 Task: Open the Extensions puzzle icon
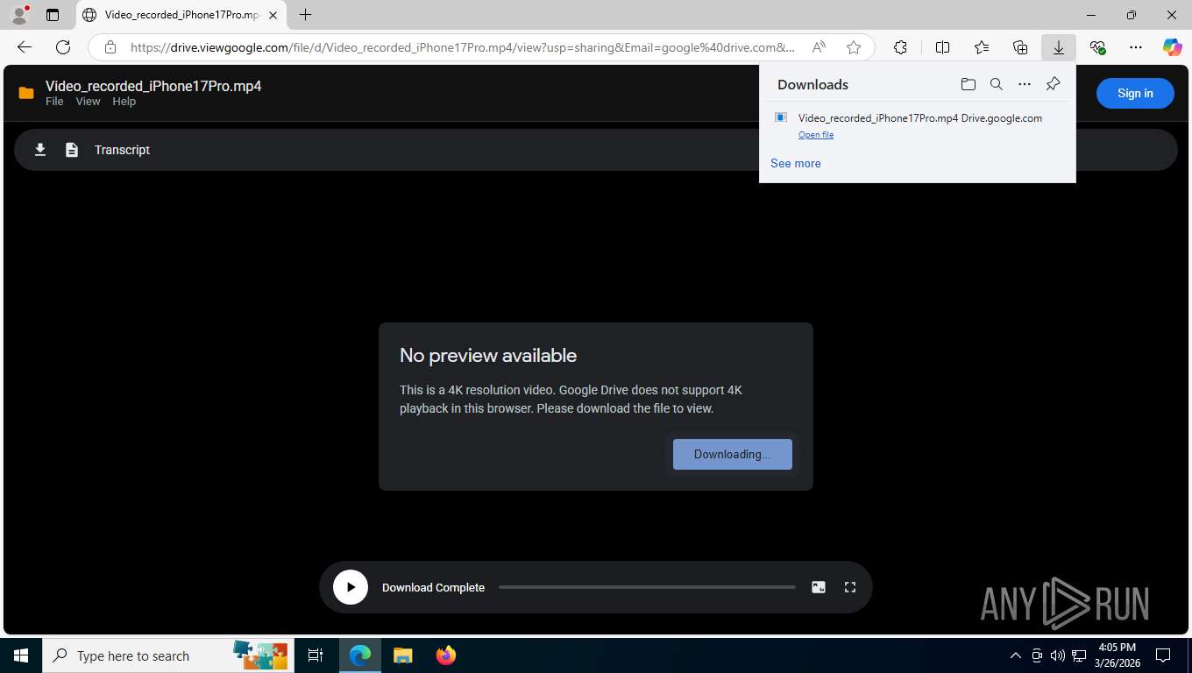[900, 47]
